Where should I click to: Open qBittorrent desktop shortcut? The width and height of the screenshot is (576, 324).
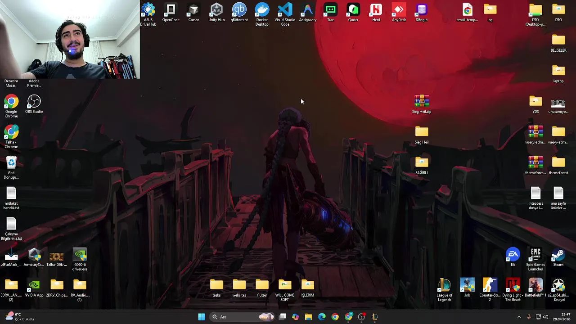(239, 13)
